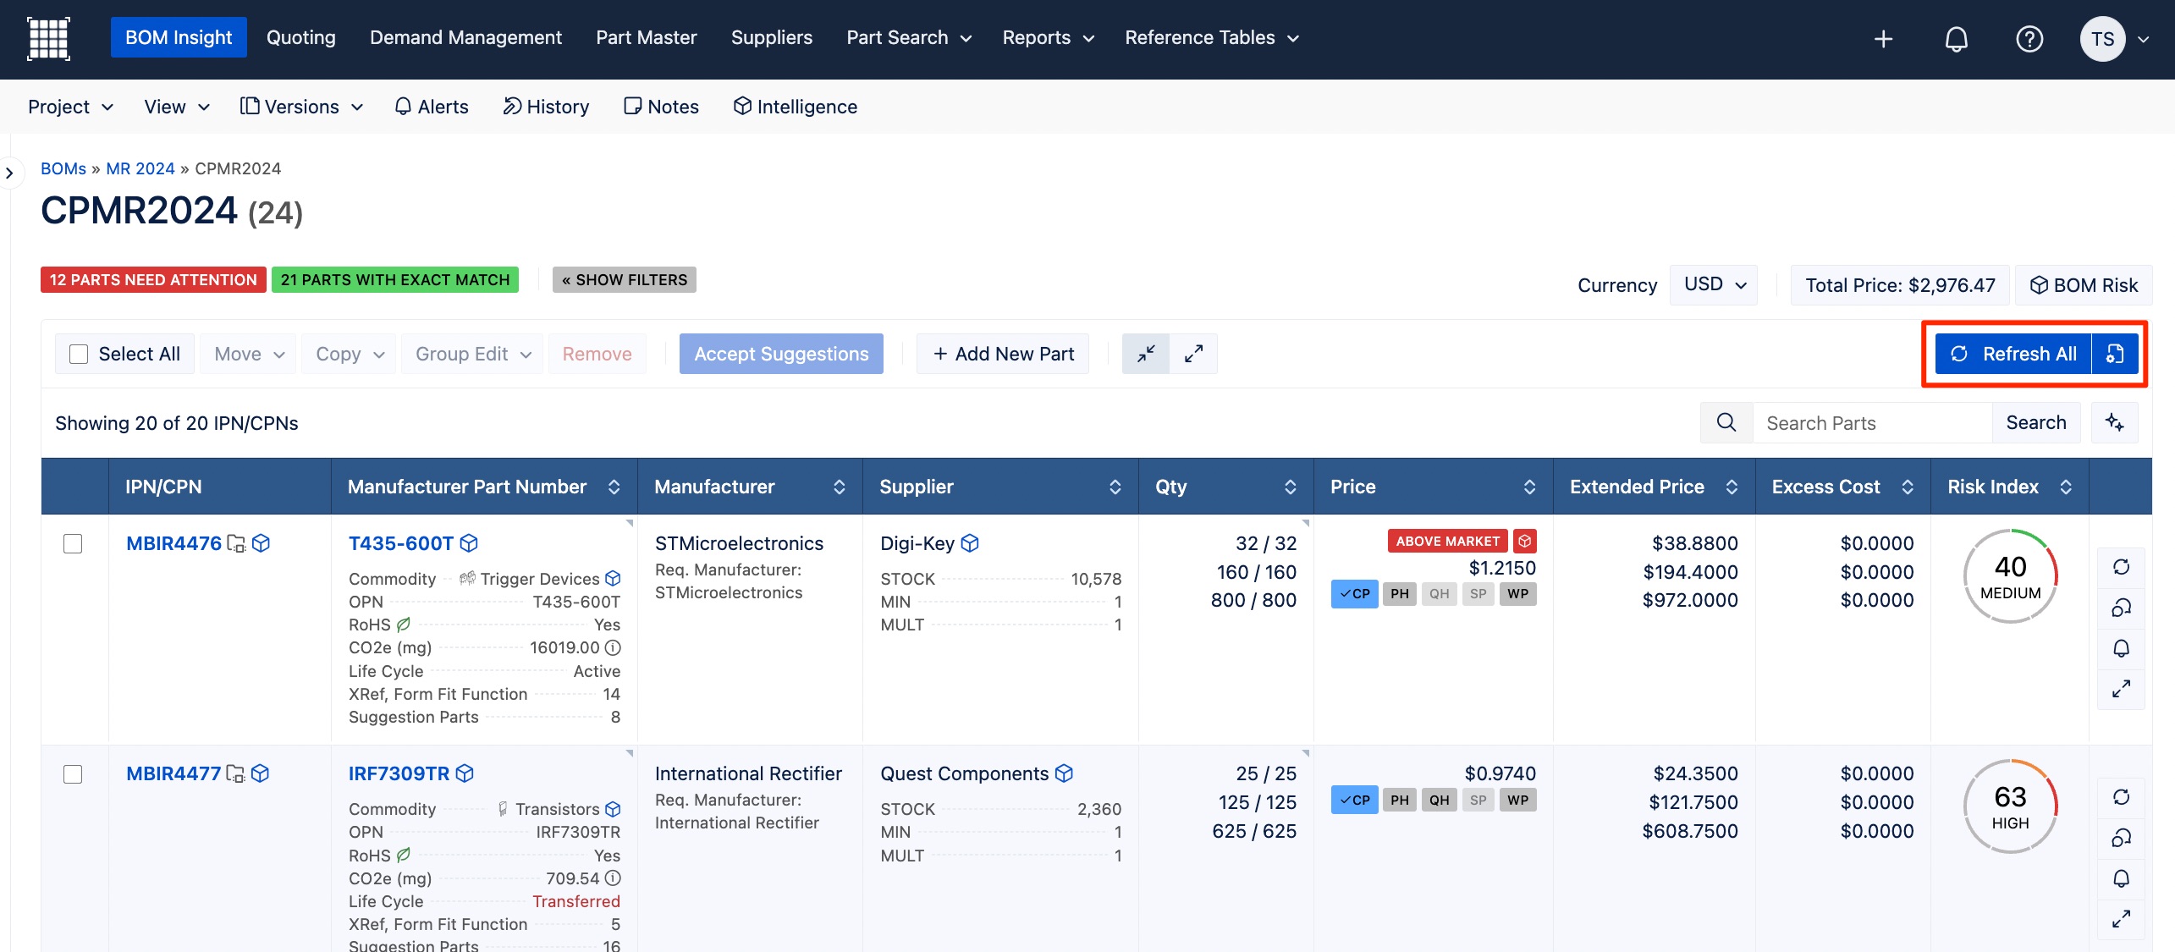The height and width of the screenshot is (952, 2175).
Task: Open the Group Edit dropdown
Action: pos(472,354)
